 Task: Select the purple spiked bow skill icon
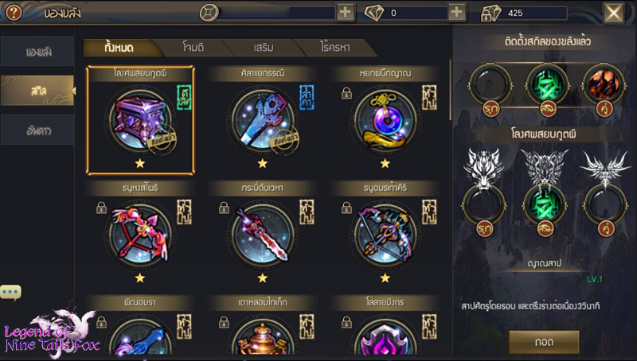pyautogui.click(x=385, y=235)
